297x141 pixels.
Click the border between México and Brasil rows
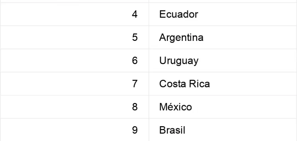click(148, 118)
